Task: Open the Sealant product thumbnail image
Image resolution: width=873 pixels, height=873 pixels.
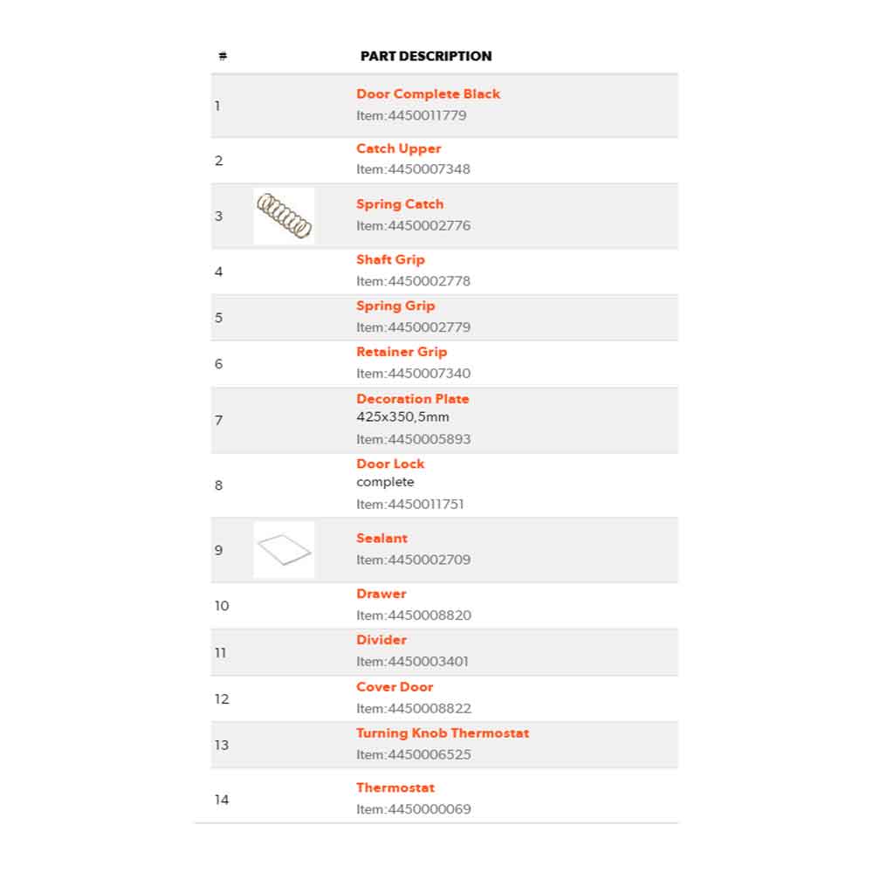Action: pos(284,550)
